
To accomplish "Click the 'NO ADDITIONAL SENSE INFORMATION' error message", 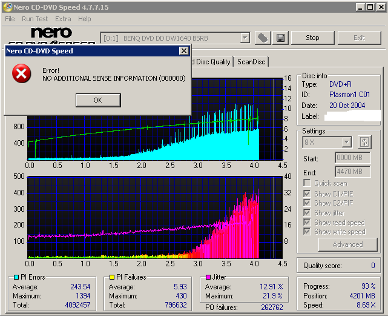I will (x=114, y=78).
